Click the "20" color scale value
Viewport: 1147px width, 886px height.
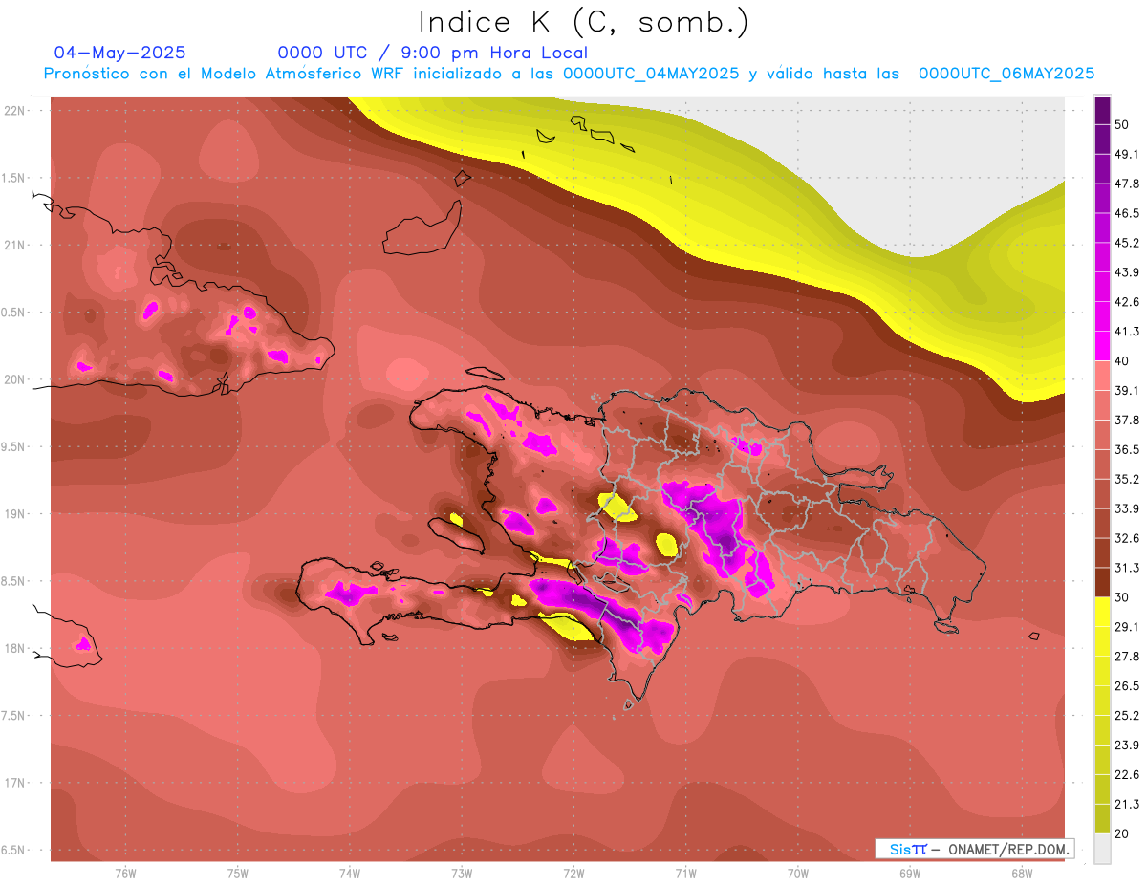click(1122, 833)
